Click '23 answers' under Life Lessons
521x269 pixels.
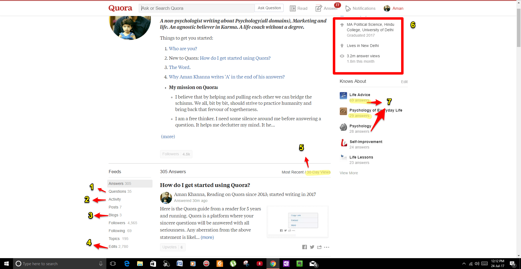pos(359,163)
